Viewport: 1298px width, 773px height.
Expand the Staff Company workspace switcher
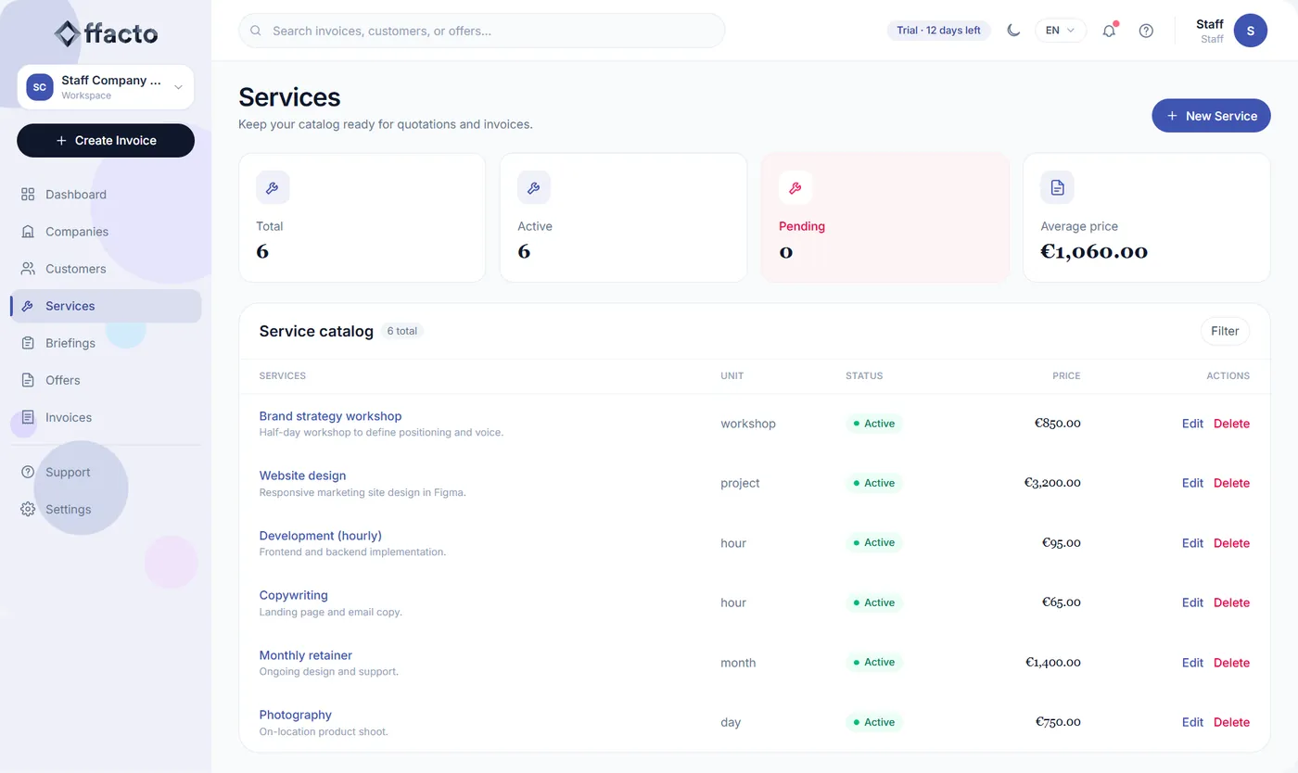106,87
